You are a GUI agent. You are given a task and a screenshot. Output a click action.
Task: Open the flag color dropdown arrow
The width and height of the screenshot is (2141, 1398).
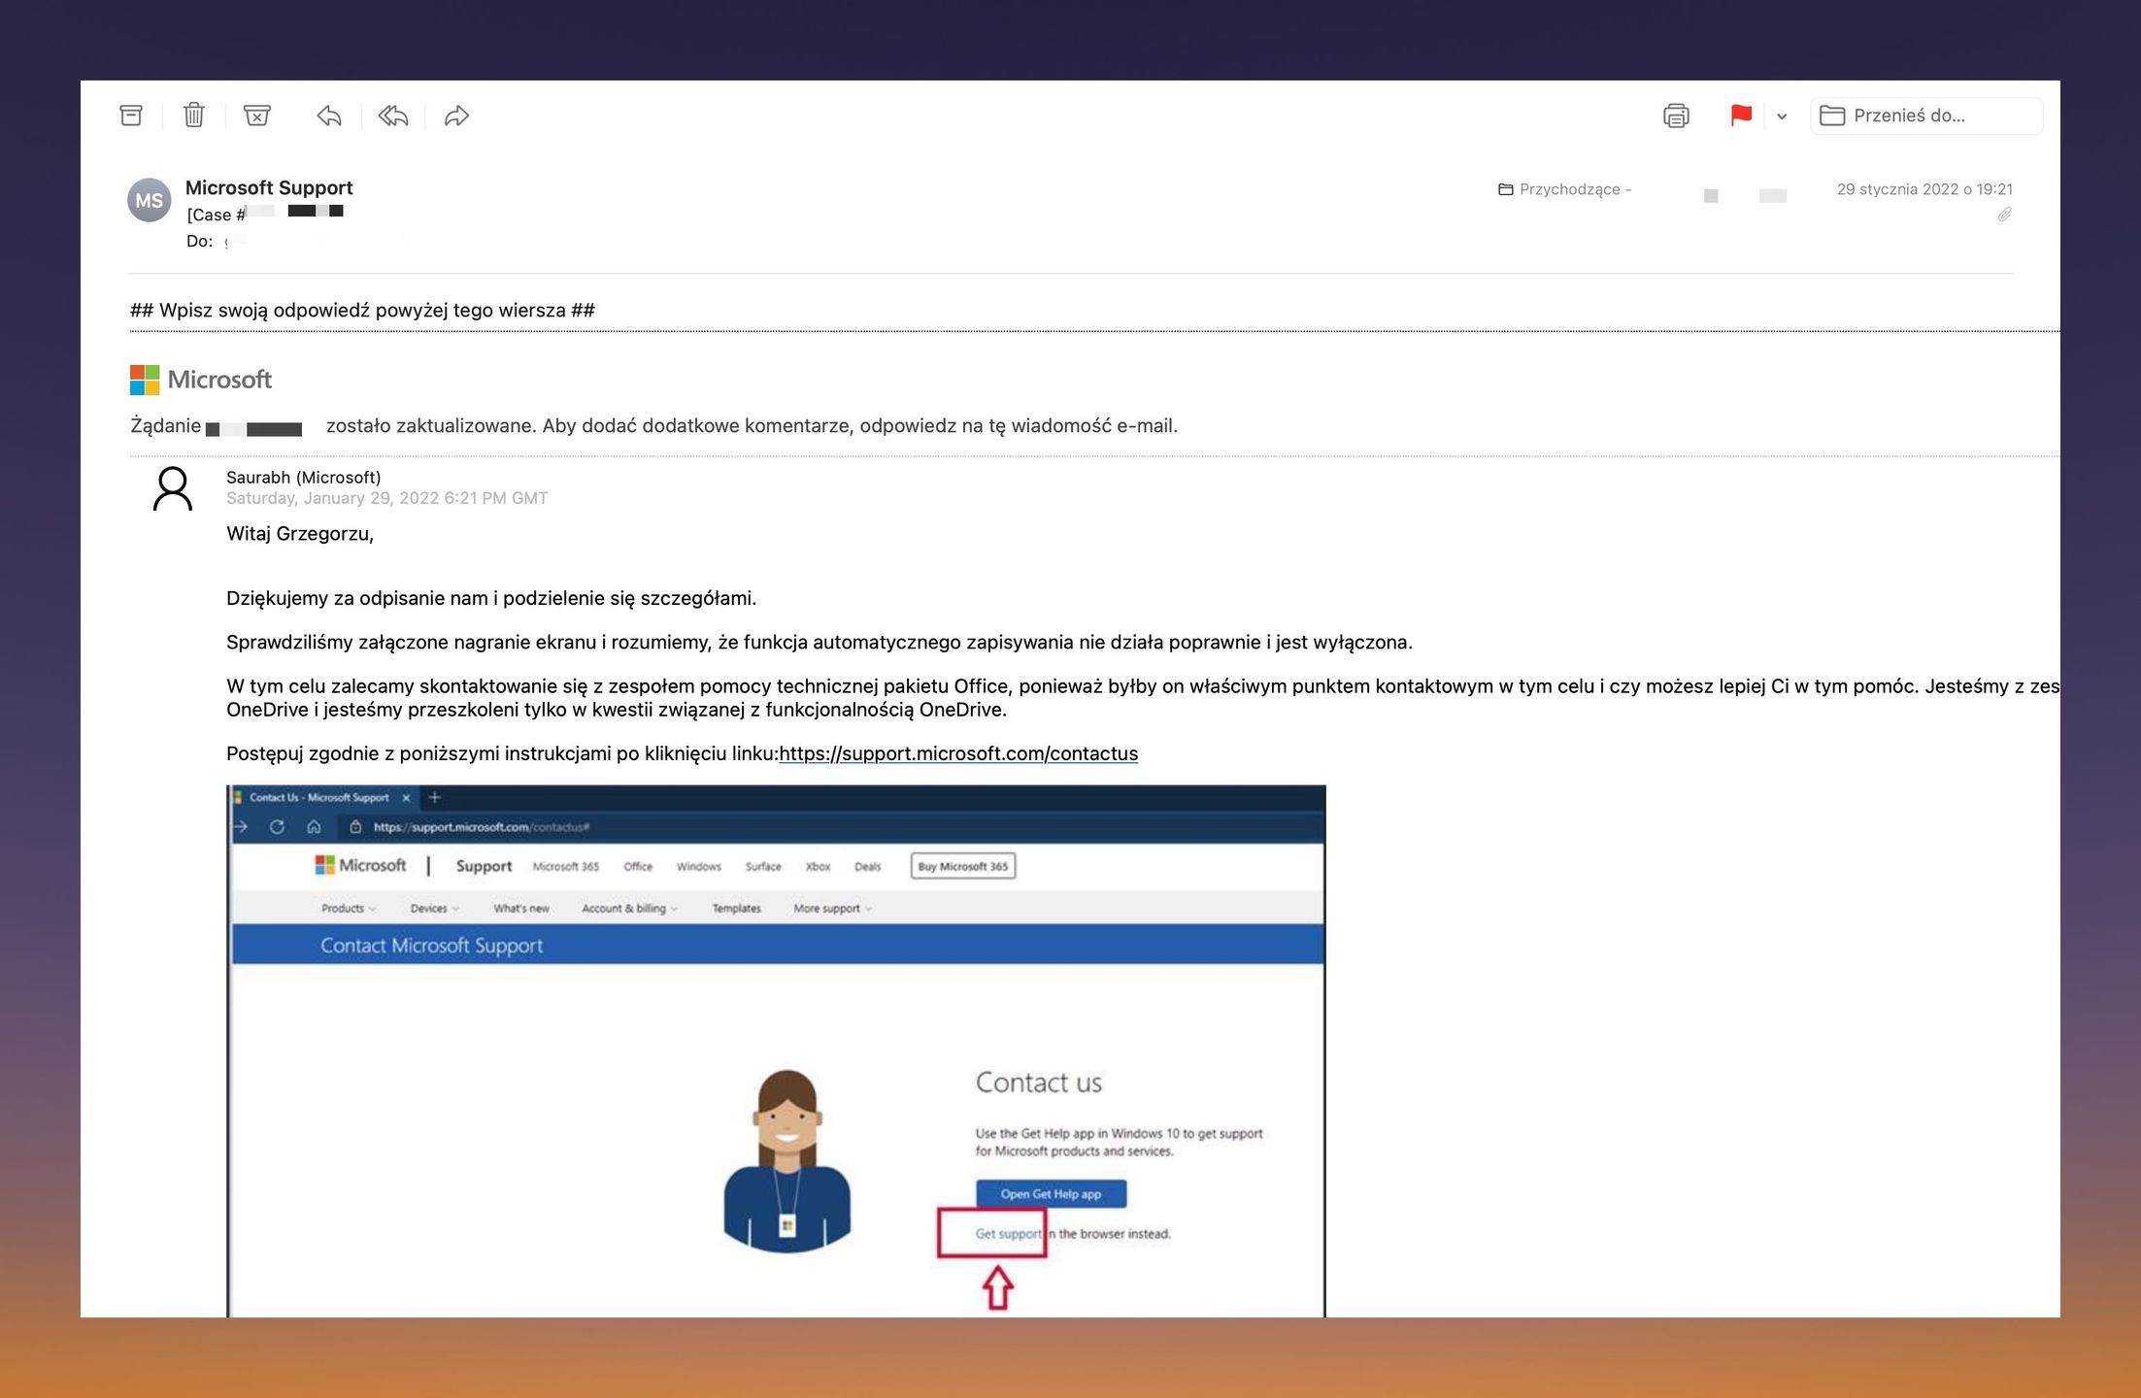pyautogui.click(x=1782, y=116)
